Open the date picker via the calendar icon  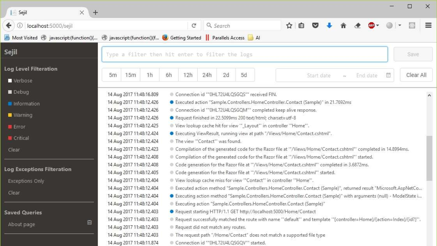coord(388,75)
